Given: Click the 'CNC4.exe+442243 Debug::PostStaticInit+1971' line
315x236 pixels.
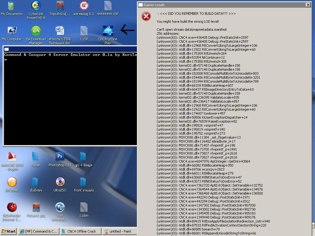Looking at the screenshot, I should [x=203, y=197].
